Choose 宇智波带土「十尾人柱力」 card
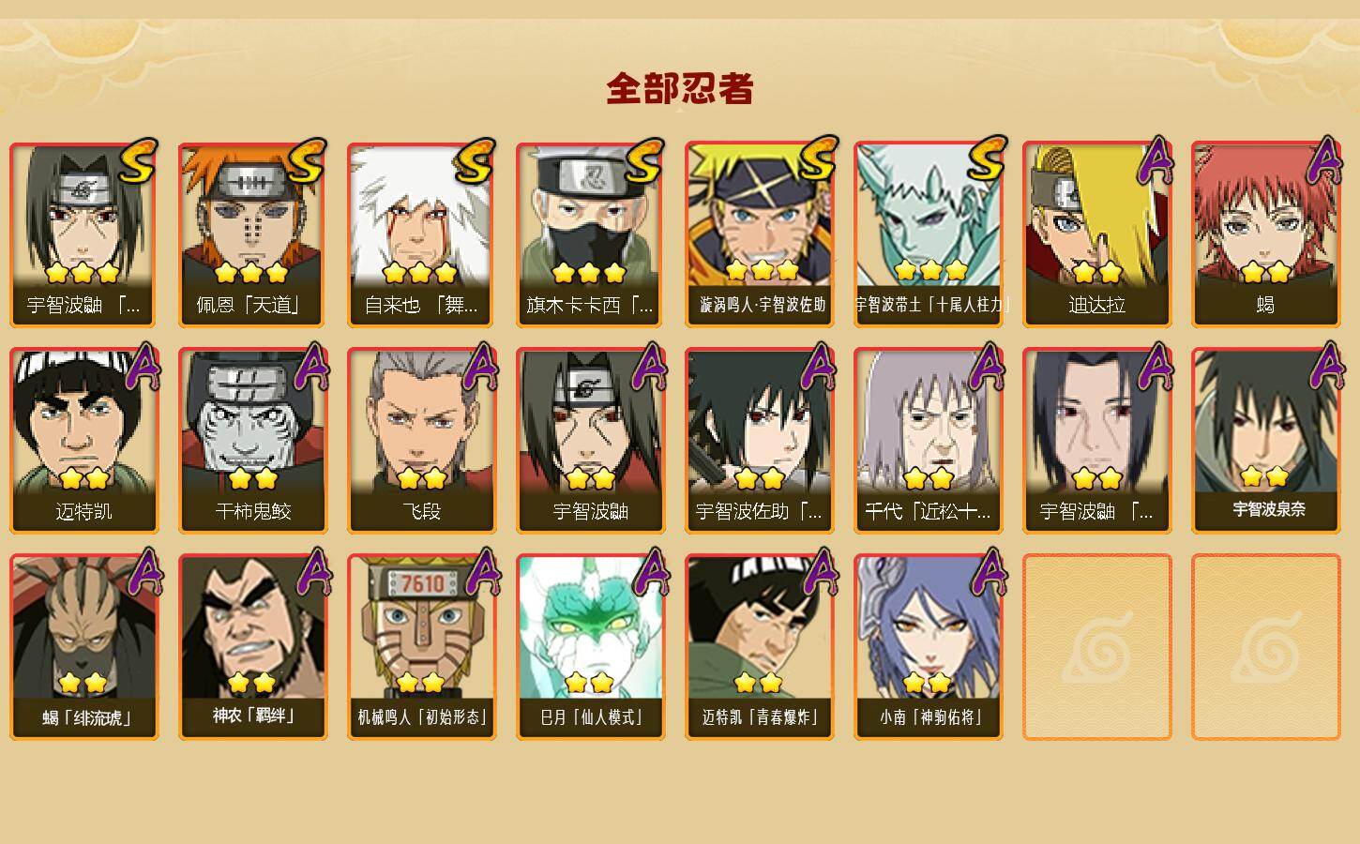 pyautogui.click(x=928, y=234)
